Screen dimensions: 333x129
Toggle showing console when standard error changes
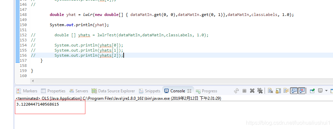[302, 91]
